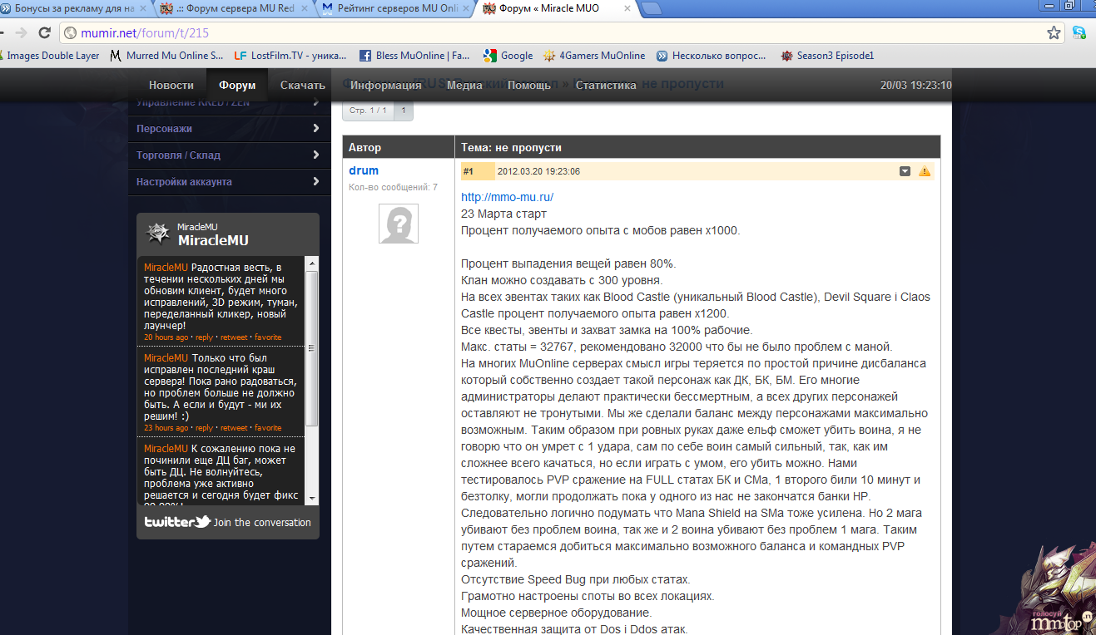This screenshot has width=1096, height=635.
Task: Click the warning report icon on post #1
Action: [x=925, y=171]
